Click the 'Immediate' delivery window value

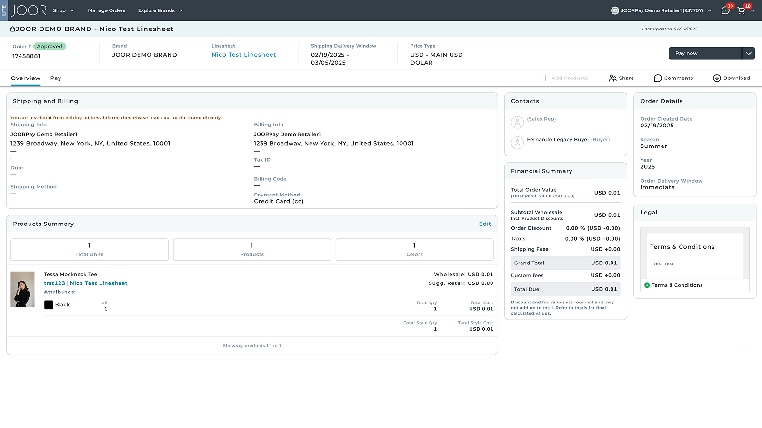pyautogui.click(x=657, y=187)
